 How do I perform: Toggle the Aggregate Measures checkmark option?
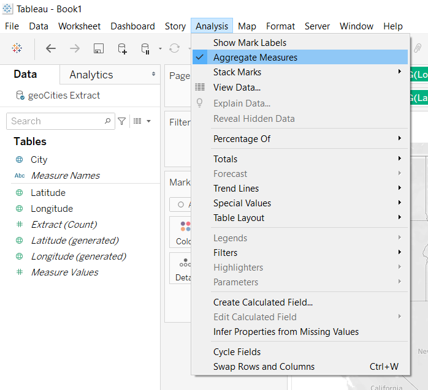coord(255,58)
